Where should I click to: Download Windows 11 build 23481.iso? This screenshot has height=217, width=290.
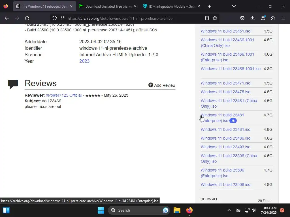[225, 129]
